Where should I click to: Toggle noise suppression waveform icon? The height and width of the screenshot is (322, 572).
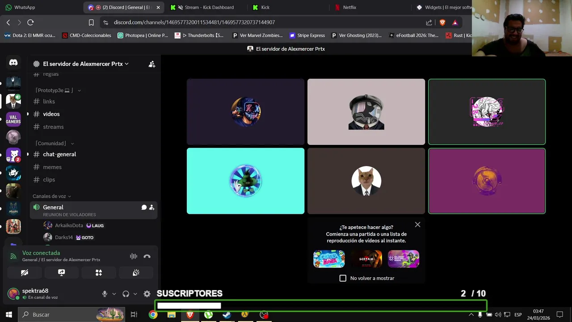pos(134,256)
